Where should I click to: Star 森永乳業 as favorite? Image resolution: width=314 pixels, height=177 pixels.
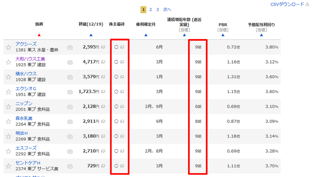coord(8,121)
